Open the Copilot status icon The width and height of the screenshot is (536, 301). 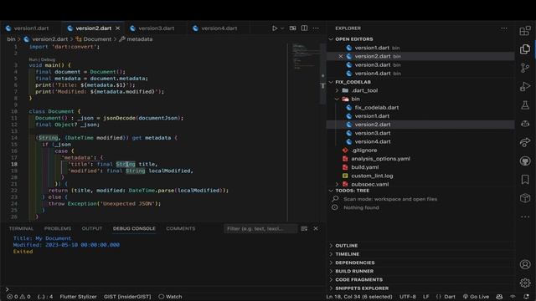click(x=499, y=297)
